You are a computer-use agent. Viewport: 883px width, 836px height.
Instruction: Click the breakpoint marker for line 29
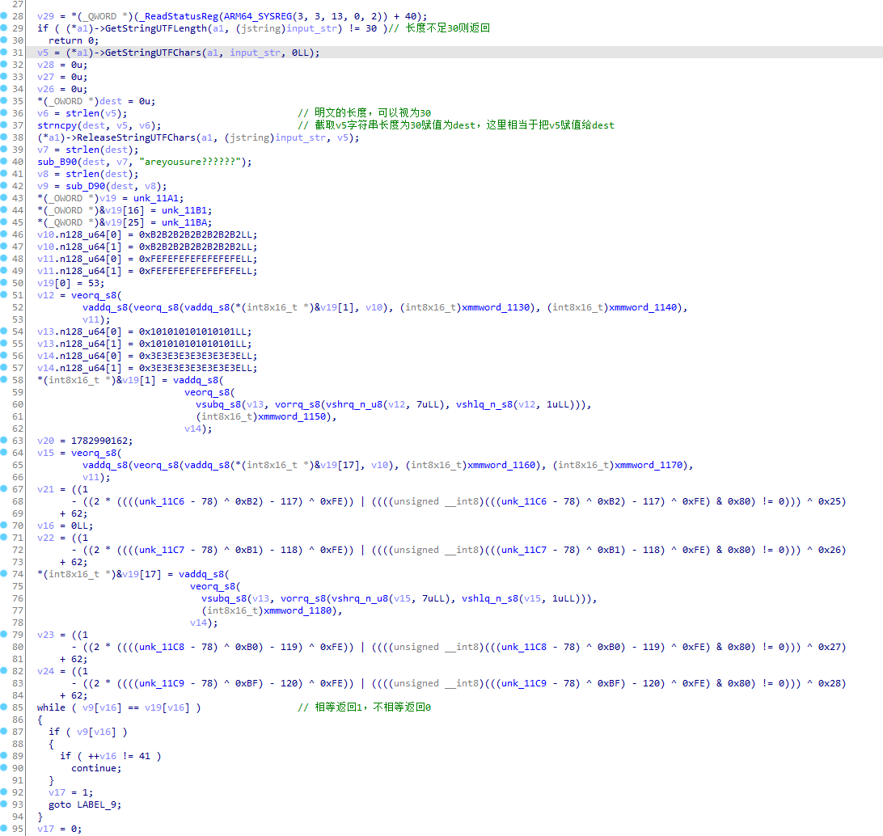coord(4,28)
